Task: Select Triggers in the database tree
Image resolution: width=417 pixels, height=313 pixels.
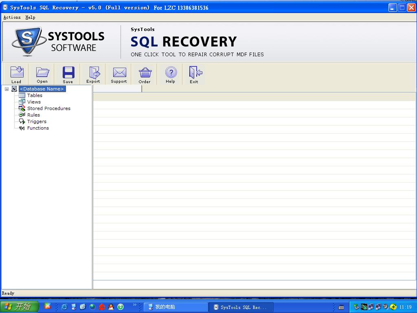Action: point(37,121)
